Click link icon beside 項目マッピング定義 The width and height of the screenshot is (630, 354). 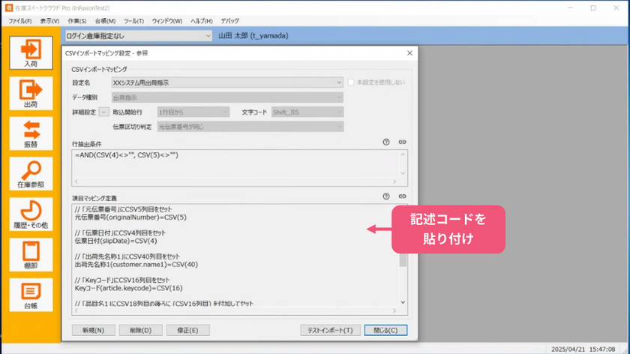(x=402, y=196)
